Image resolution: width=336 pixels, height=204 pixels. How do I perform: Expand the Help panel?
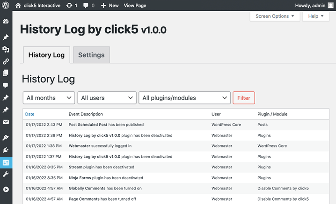(316, 16)
